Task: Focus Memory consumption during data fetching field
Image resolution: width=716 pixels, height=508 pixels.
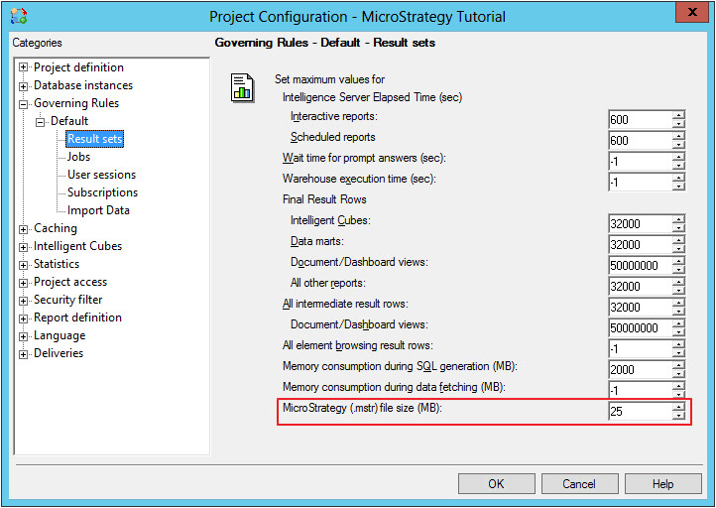Action: click(641, 390)
